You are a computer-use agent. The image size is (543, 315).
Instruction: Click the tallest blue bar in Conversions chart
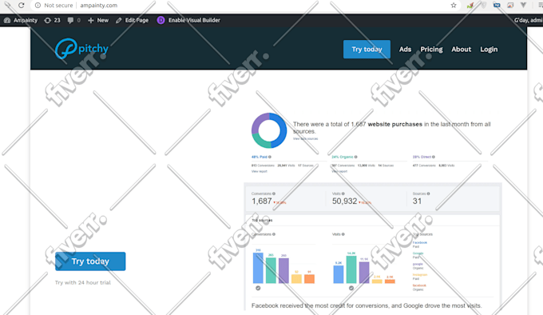258,268
